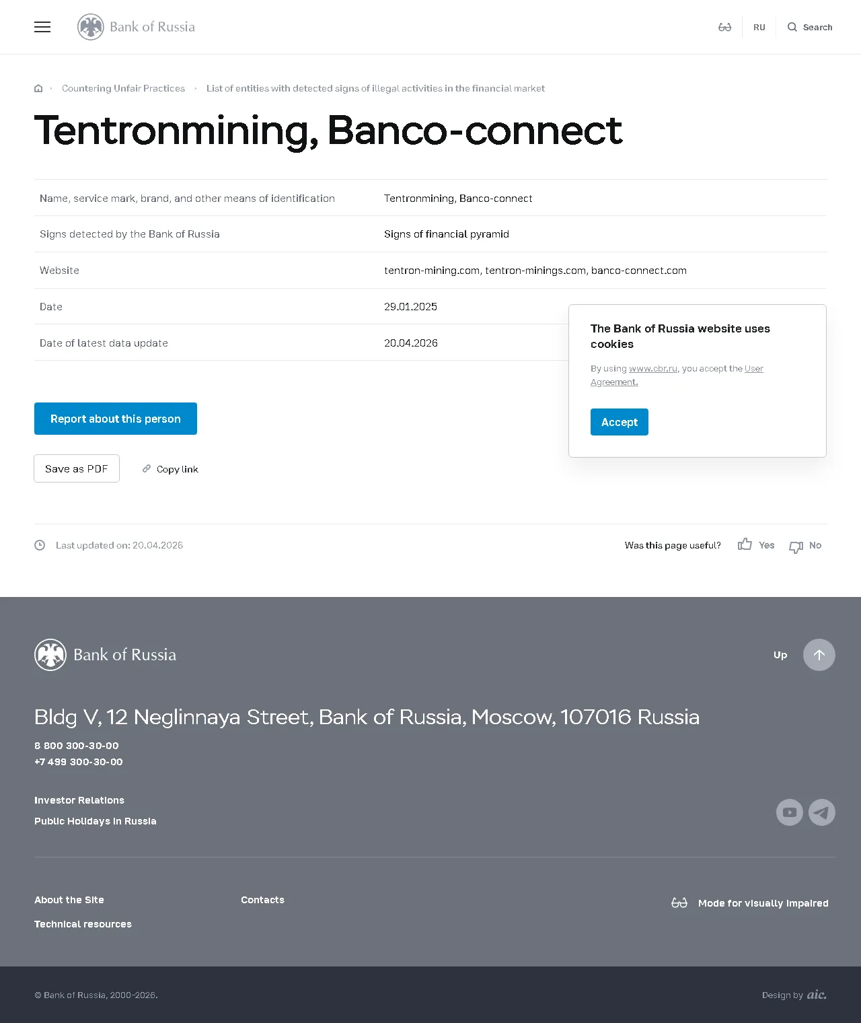This screenshot has height=1023, width=861.
Task: Switch language to RU
Action: tap(759, 28)
